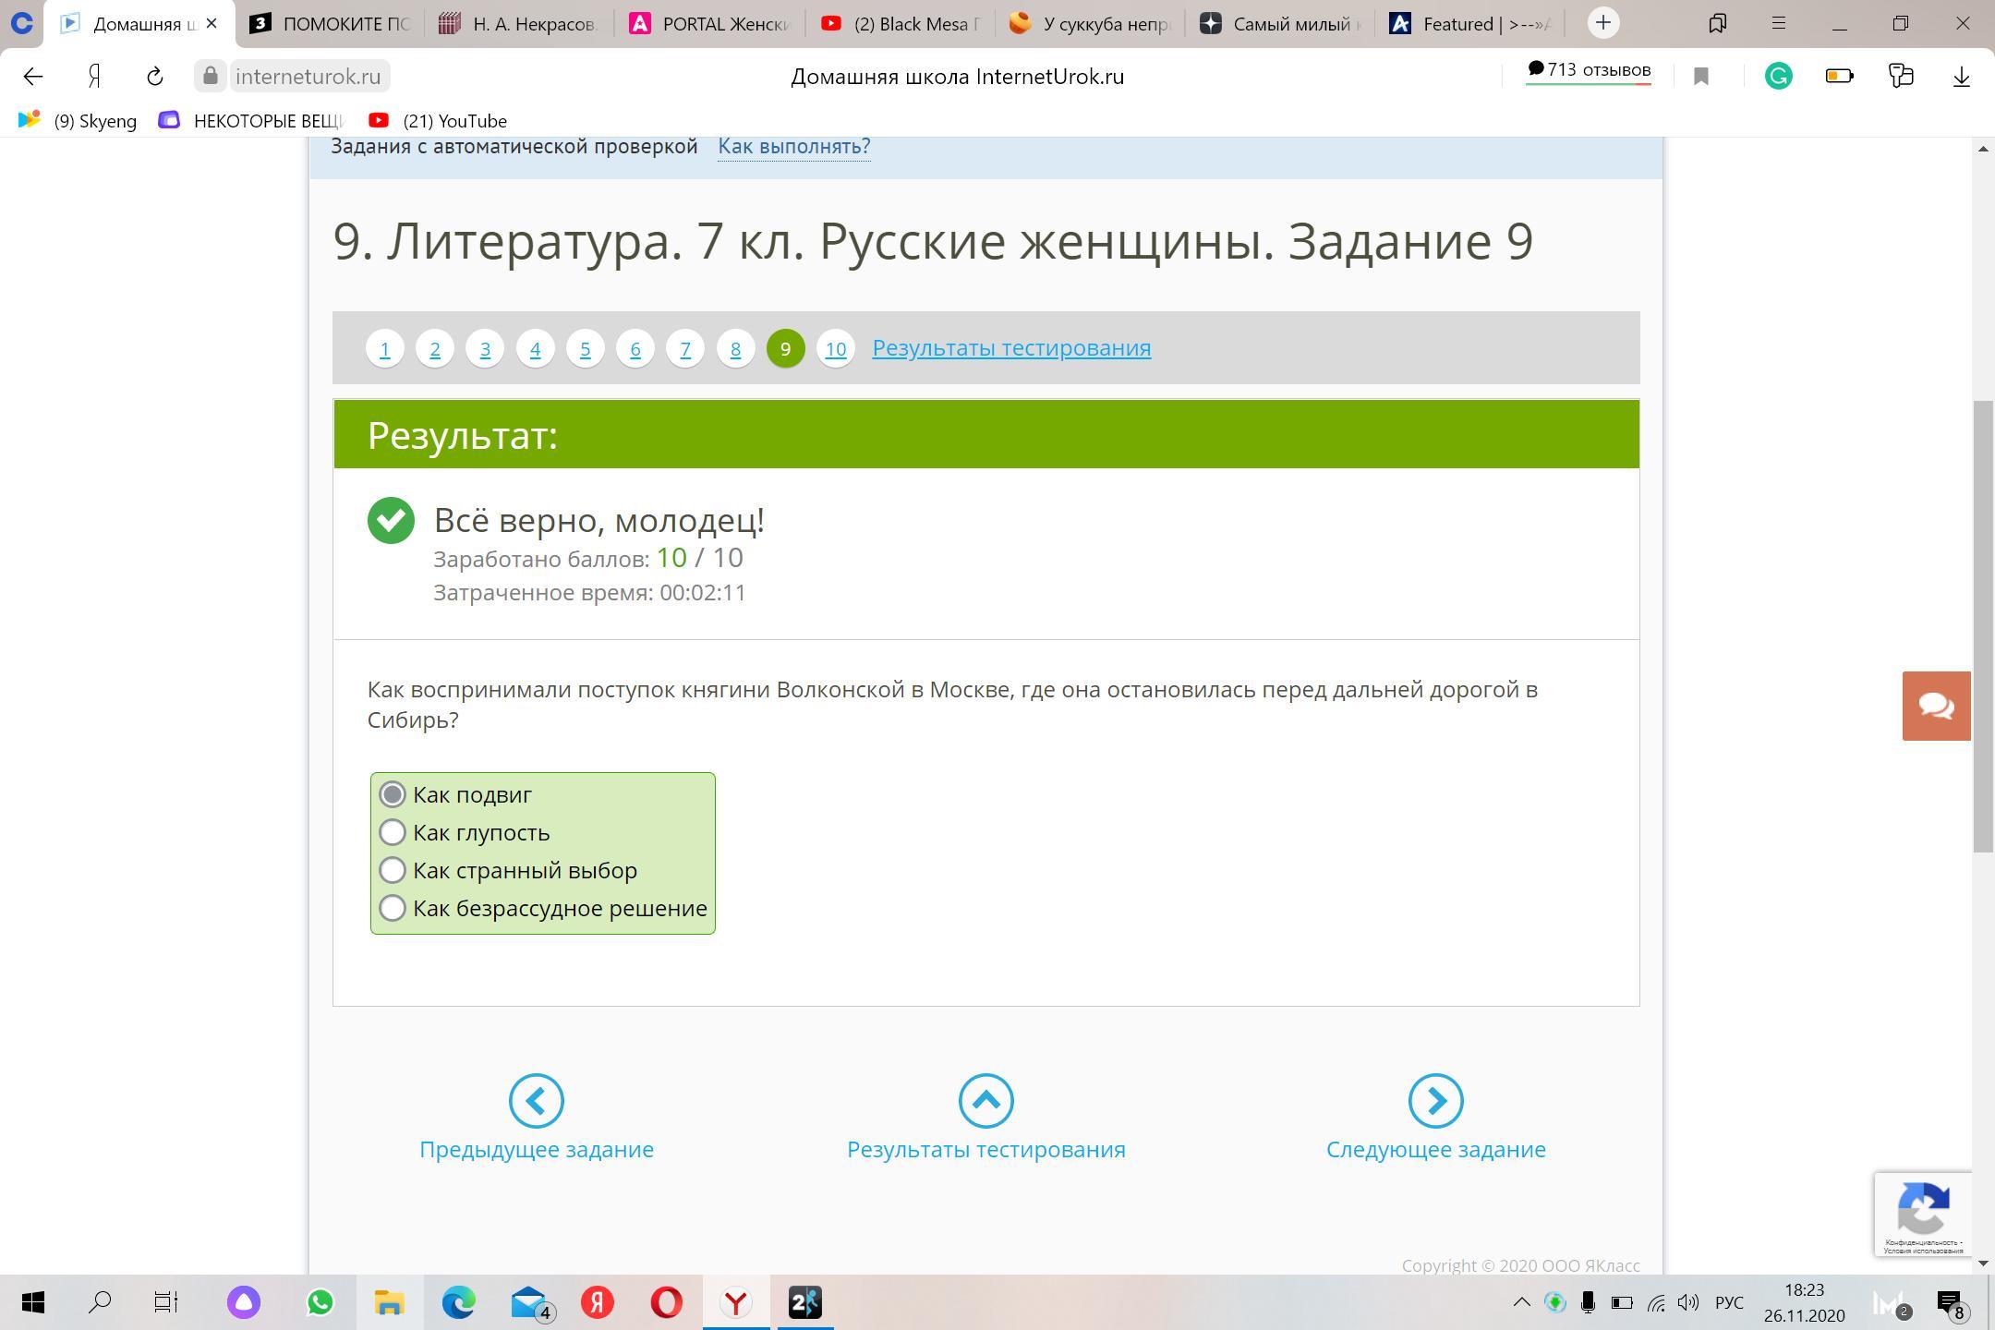Image resolution: width=1995 pixels, height=1330 pixels.
Task: Reload the page with refresh icon
Action: click(155, 77)
